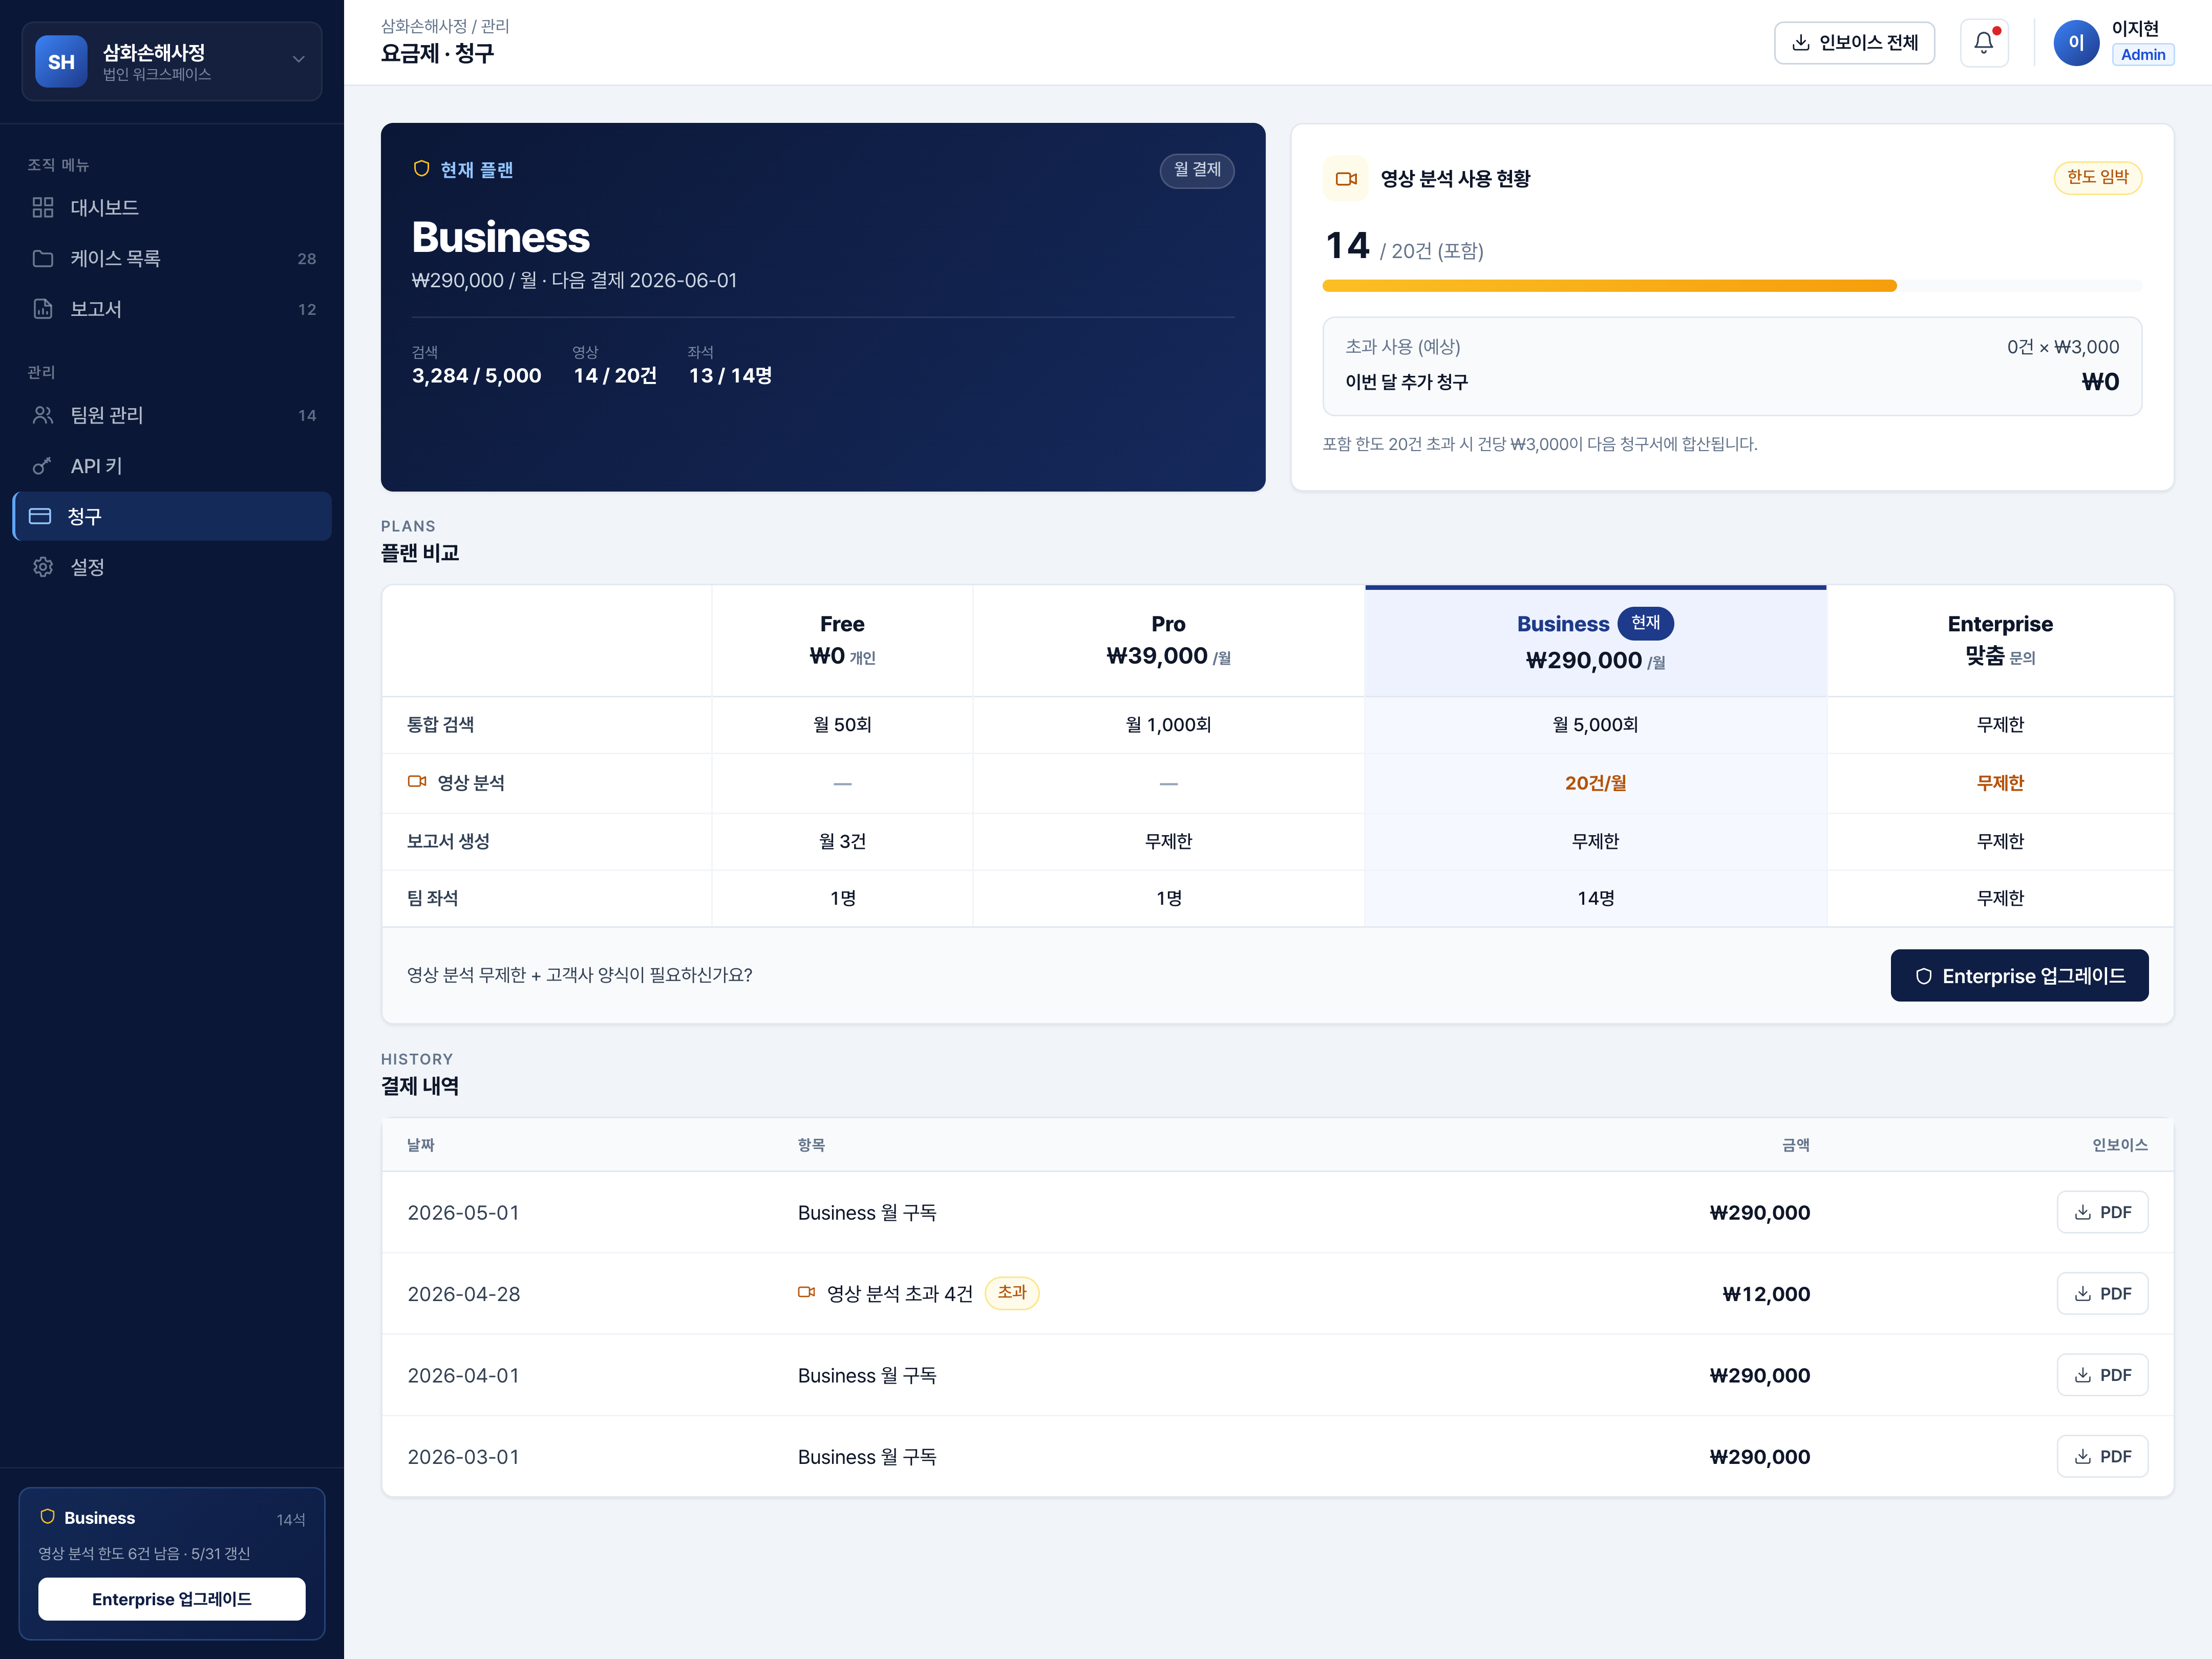
Task: Click the sidebar Enterprise 업그레이드 button
Action: coord(172,1598)
